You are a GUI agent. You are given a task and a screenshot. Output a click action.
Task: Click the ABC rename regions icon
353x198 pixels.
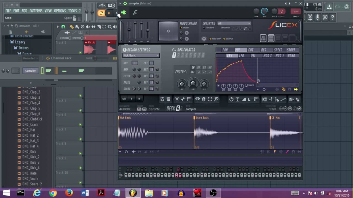pyautogui.click(x=189, y=99)
